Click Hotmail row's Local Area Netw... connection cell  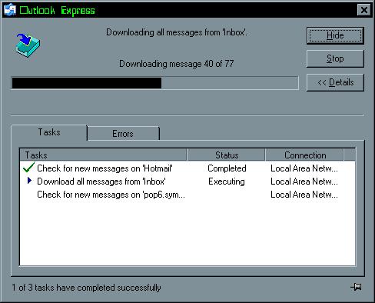click(x=304, y=168)
